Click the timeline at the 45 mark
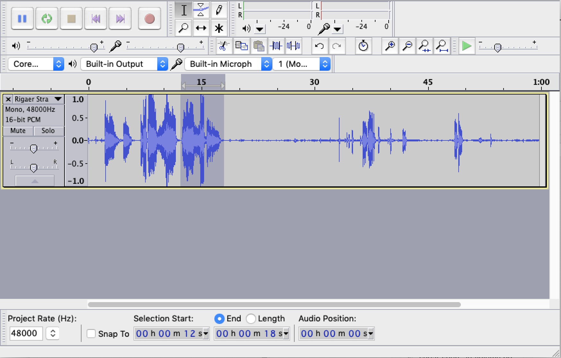Screen dimensions: 561x358 428,82
